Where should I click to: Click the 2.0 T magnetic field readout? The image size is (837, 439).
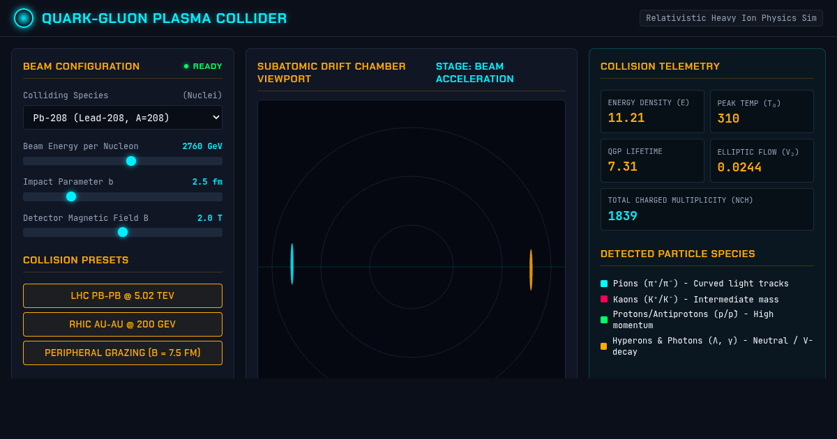(x=210, y=218)
